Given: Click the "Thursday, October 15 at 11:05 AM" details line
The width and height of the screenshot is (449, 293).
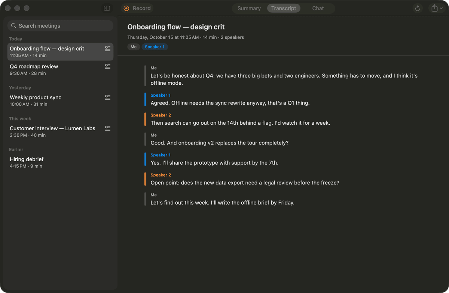Looking at the screenshot, I should click(x=186, y=37).
